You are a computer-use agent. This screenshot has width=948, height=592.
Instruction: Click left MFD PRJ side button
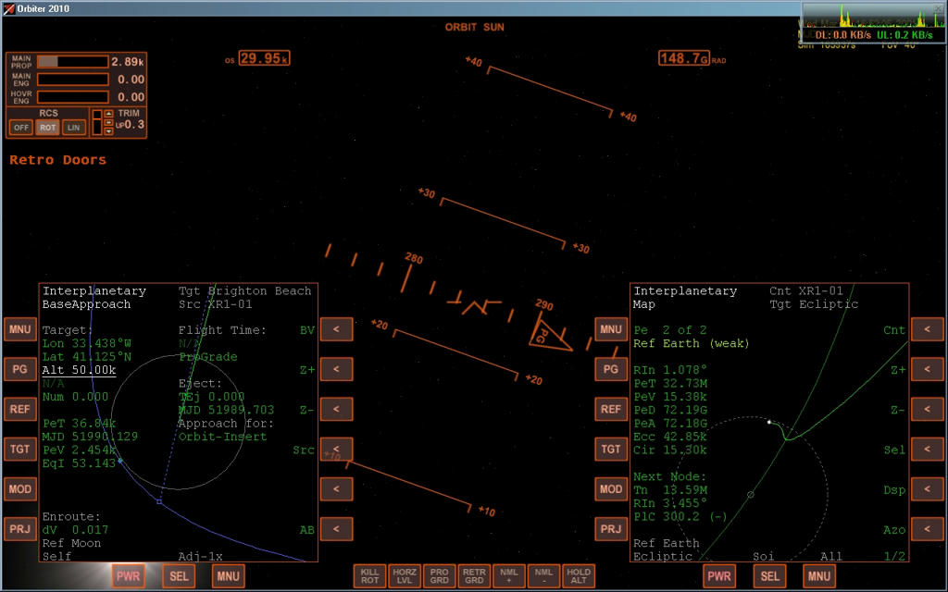(20, 528)
